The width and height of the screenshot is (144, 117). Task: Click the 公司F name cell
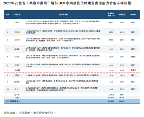point(17,65)
